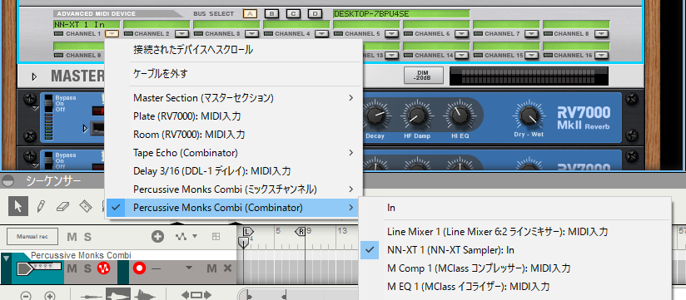Zoom out with the minus magnifier

pos(26,296)
